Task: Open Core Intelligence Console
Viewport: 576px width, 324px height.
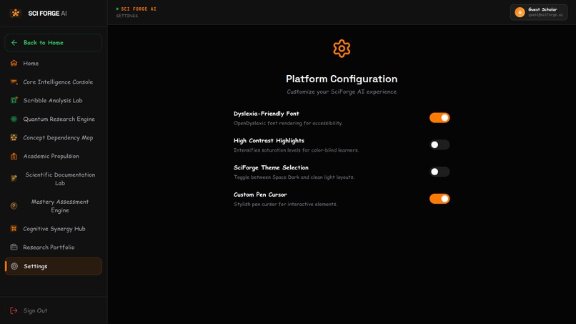Action: click(x=54, y=82)
